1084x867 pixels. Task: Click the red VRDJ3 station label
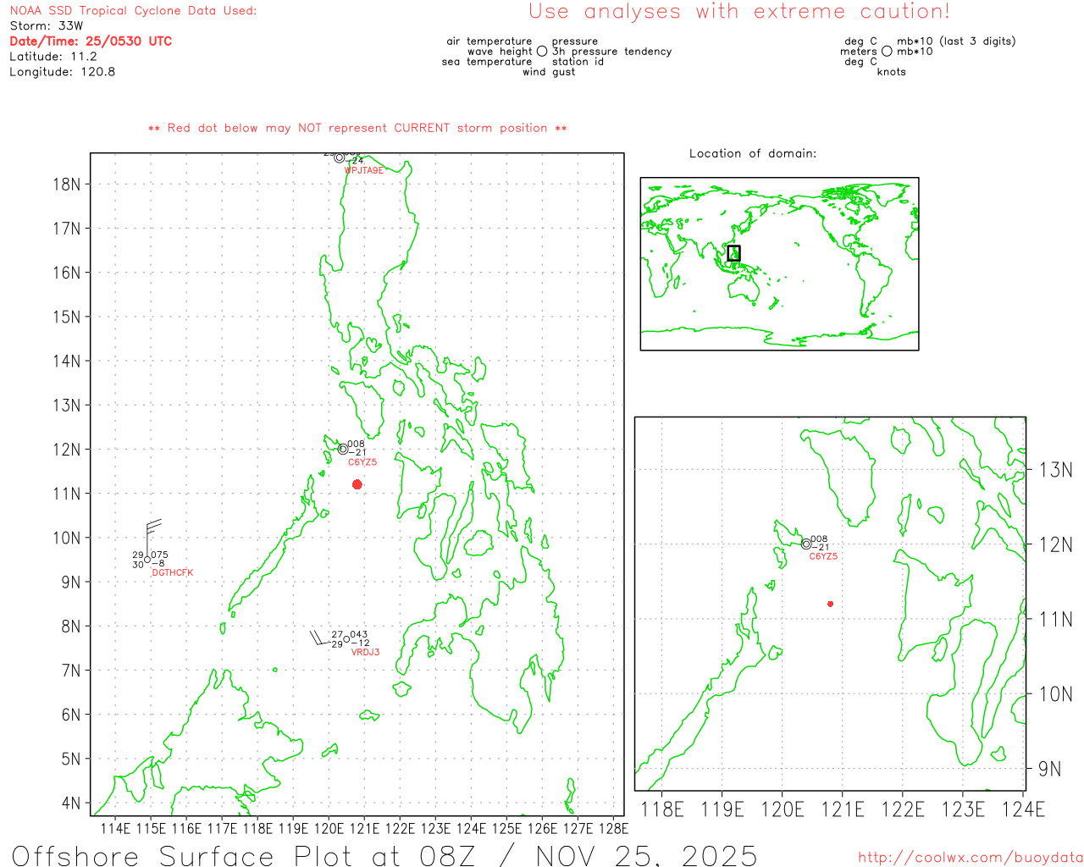[x=366, y=653]
